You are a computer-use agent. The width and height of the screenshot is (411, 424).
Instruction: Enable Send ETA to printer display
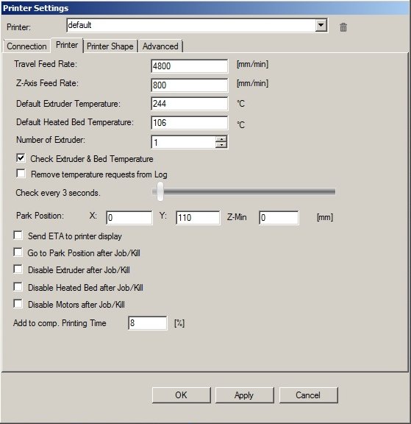point(18,236)
